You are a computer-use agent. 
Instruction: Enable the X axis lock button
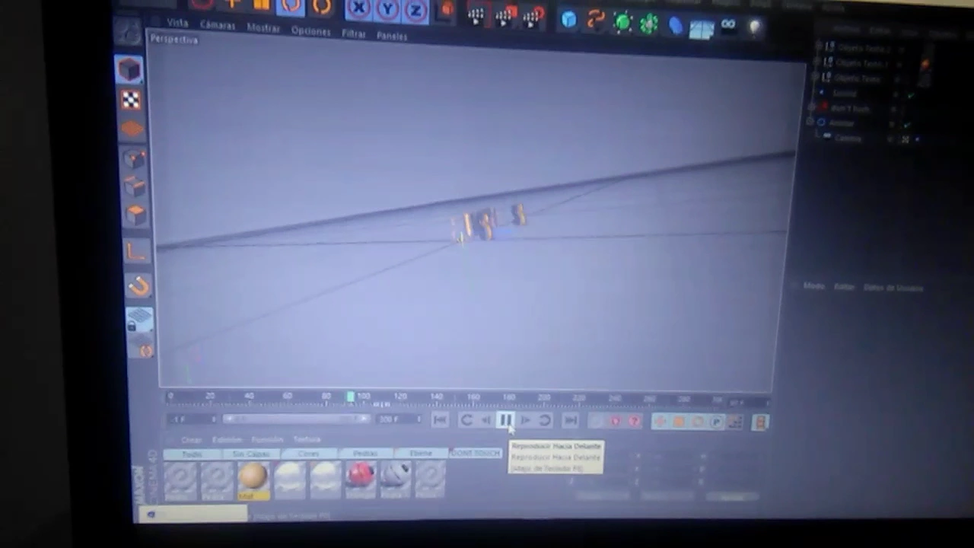pyautogui.click(x=358, y=9)
